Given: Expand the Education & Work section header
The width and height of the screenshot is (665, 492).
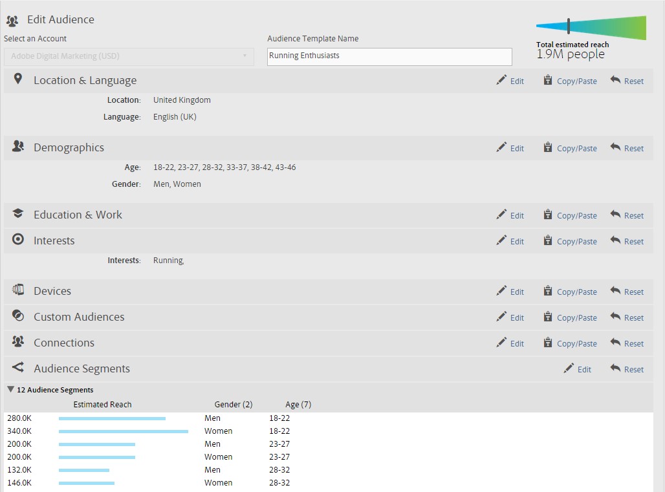Looking at the screenshot, I should pyautogui.click(x=78, y=215).
